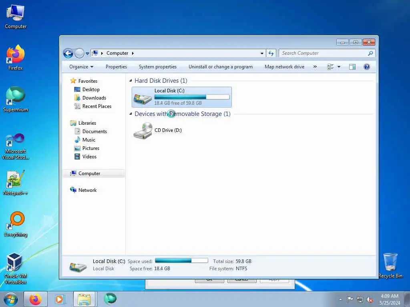Open System properties
Viewport: 410px width, 307px height.
158,67
